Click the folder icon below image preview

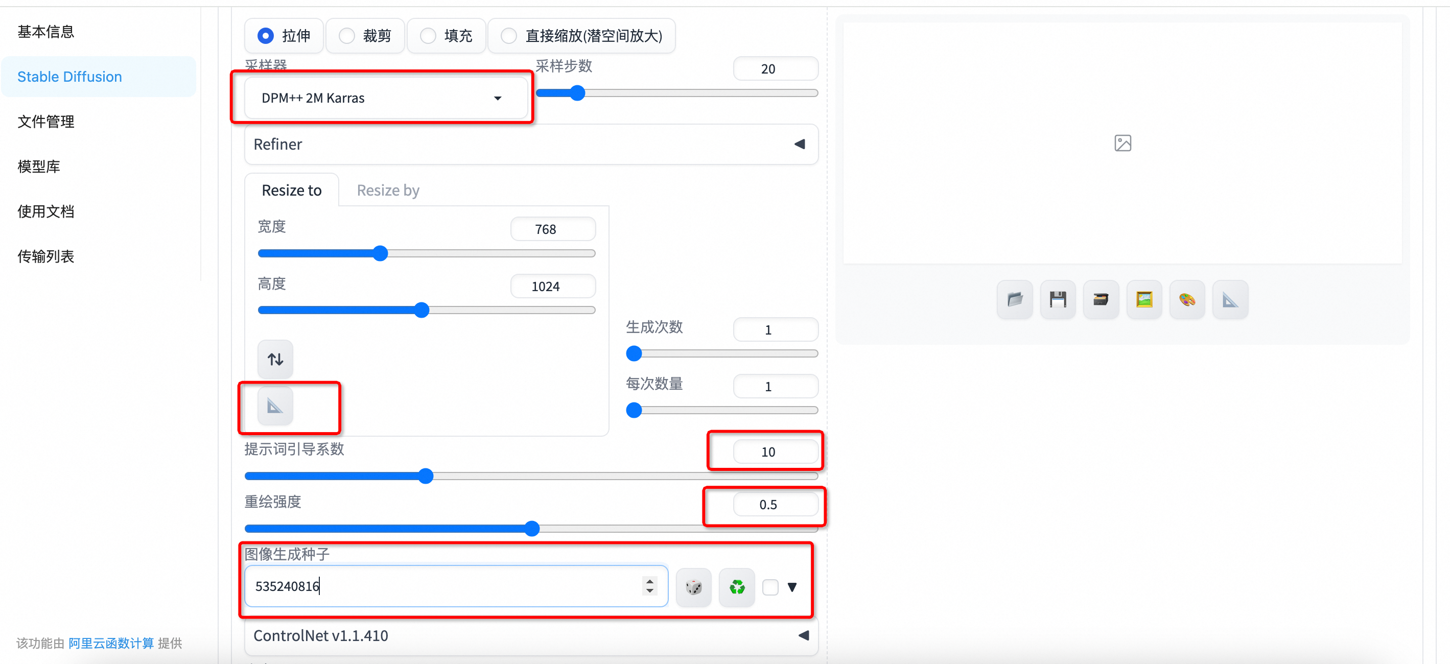coord(1014,299)
